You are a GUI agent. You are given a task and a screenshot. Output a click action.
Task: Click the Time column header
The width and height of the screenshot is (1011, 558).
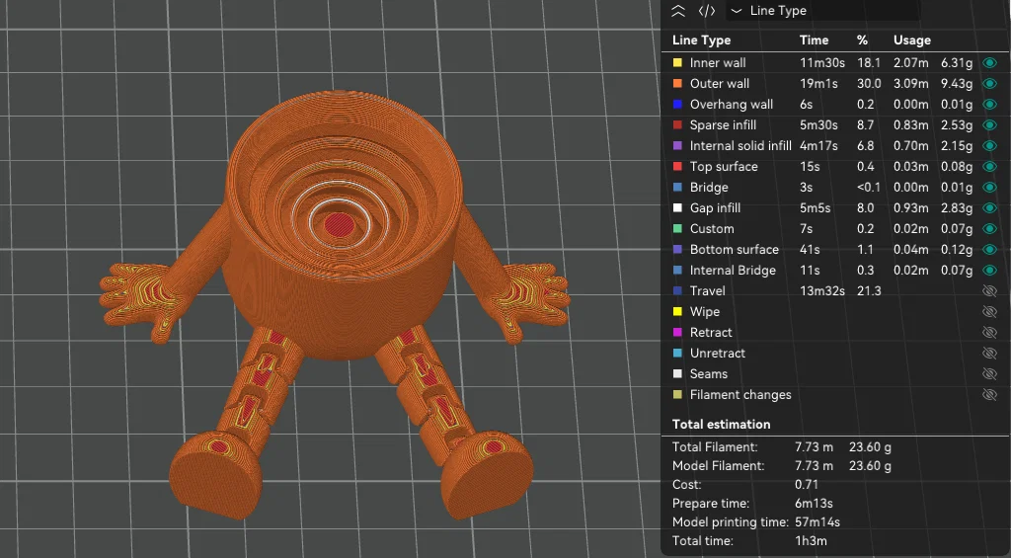tap(814, 40)
